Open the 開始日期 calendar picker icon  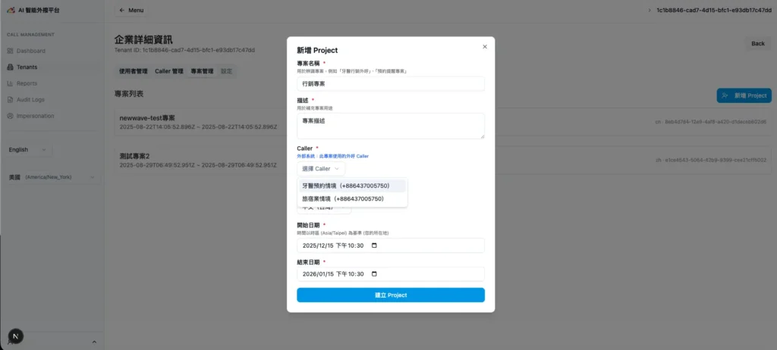click(x=374, y=245)
